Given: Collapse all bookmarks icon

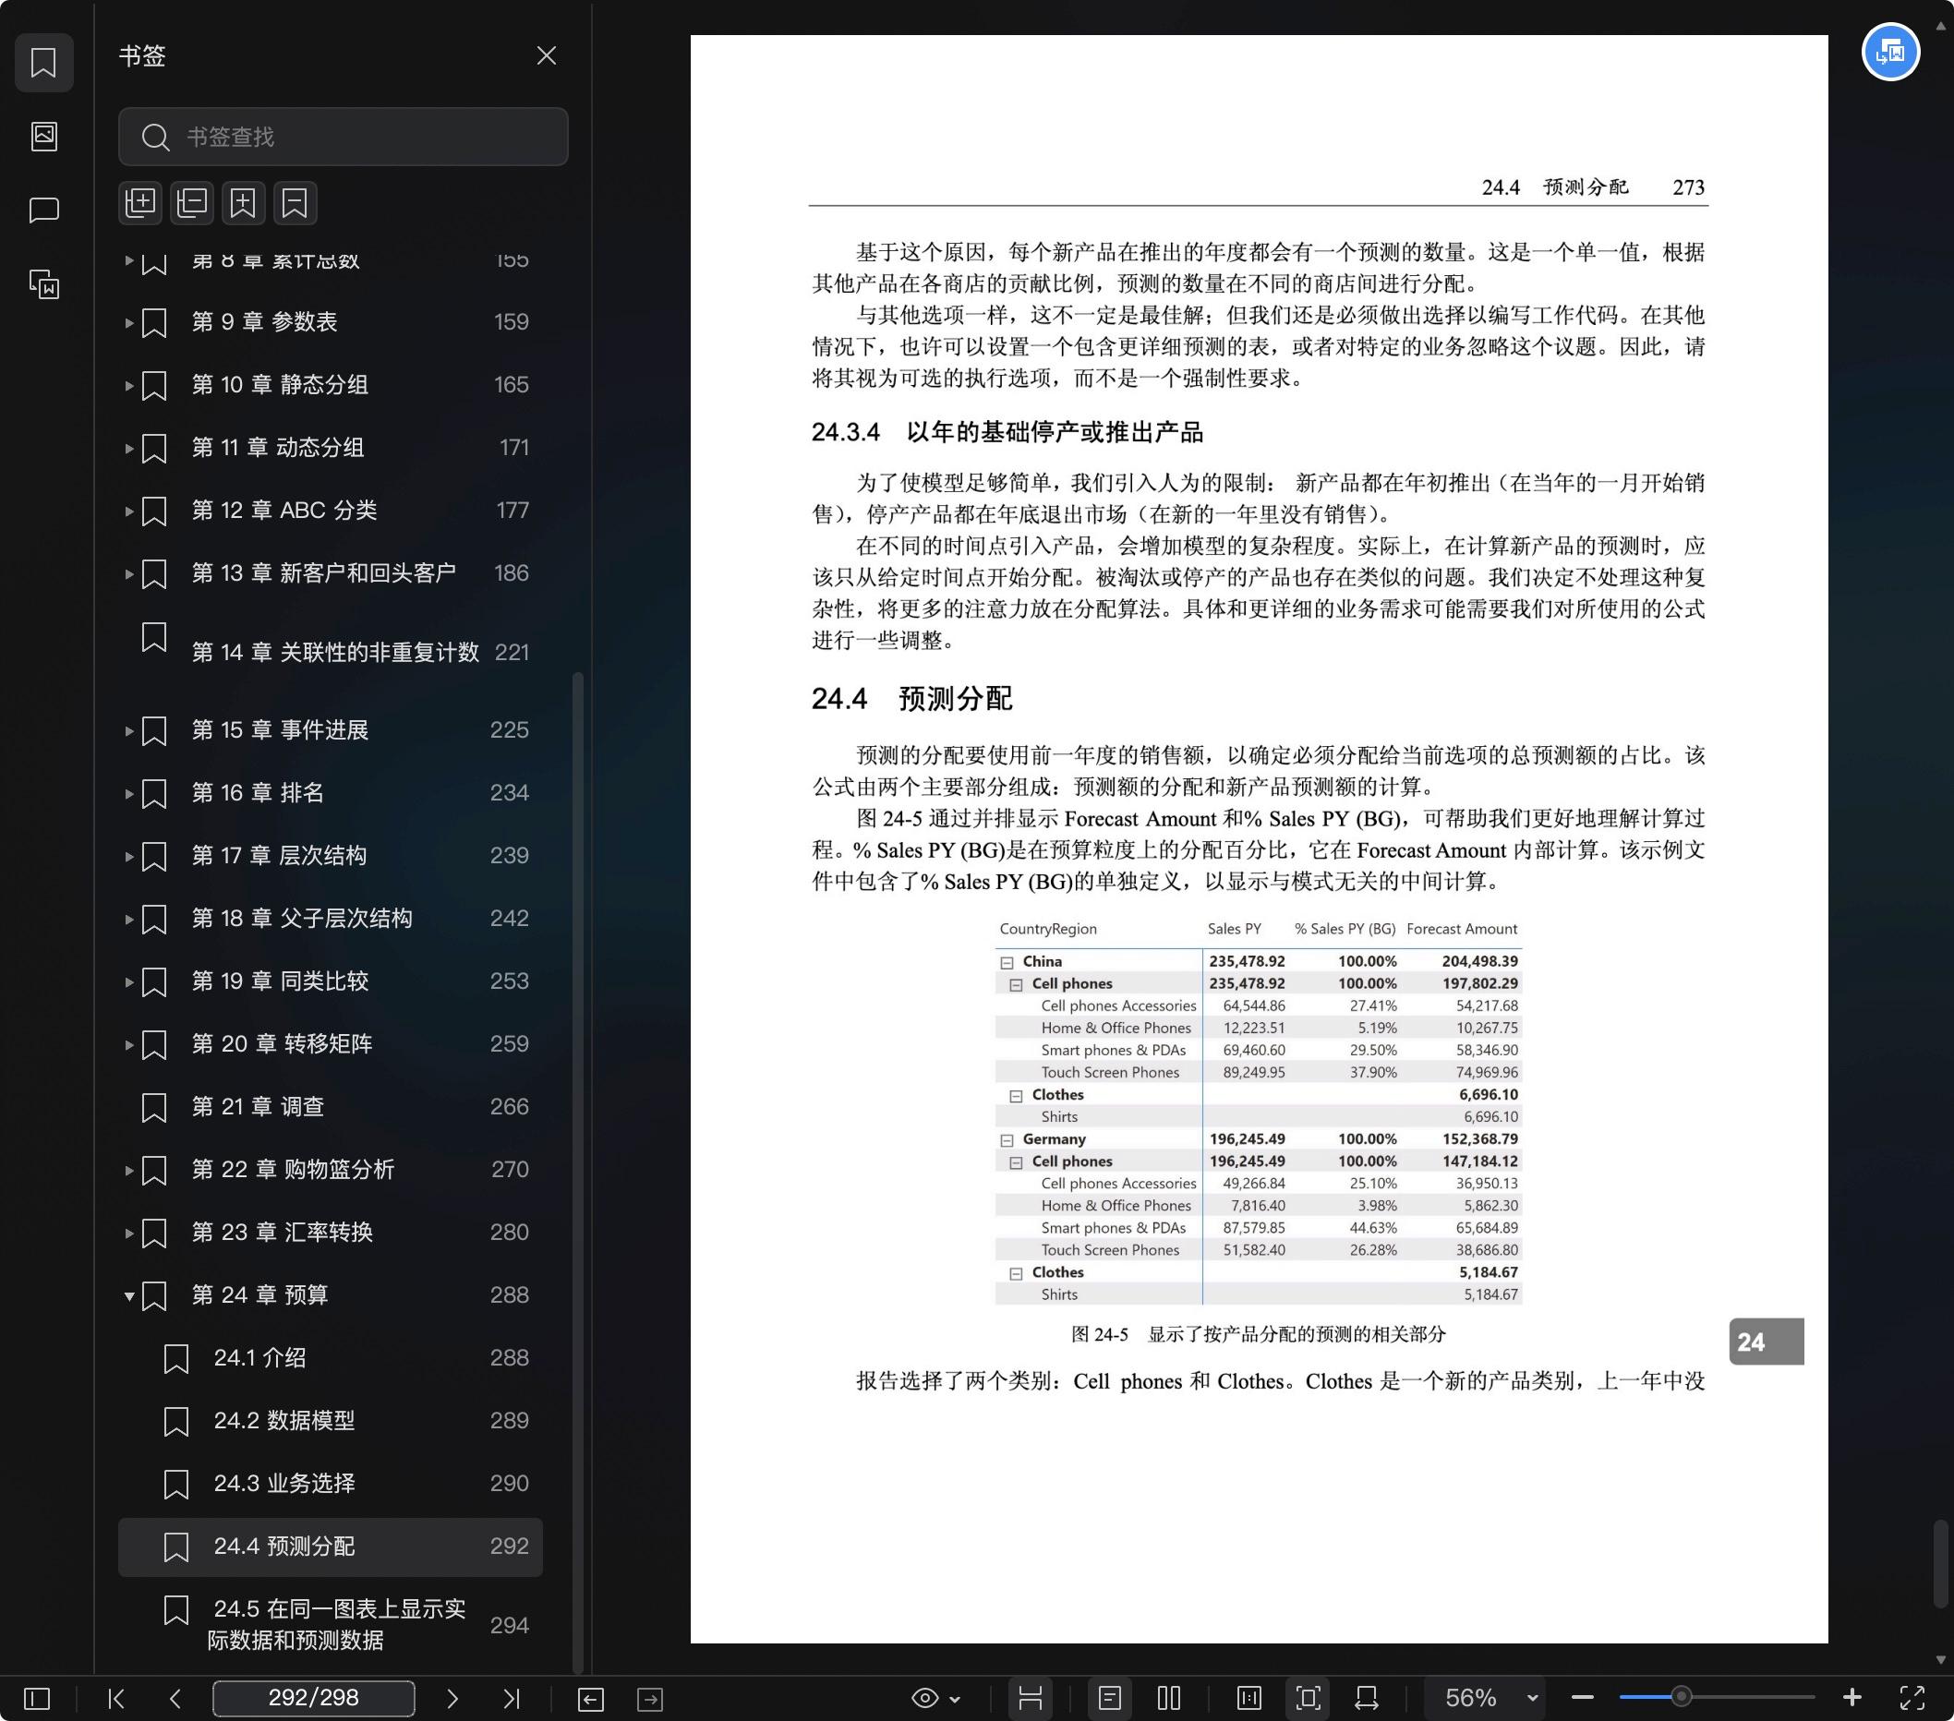Looking at the screenshot, I should pos(192,202).
